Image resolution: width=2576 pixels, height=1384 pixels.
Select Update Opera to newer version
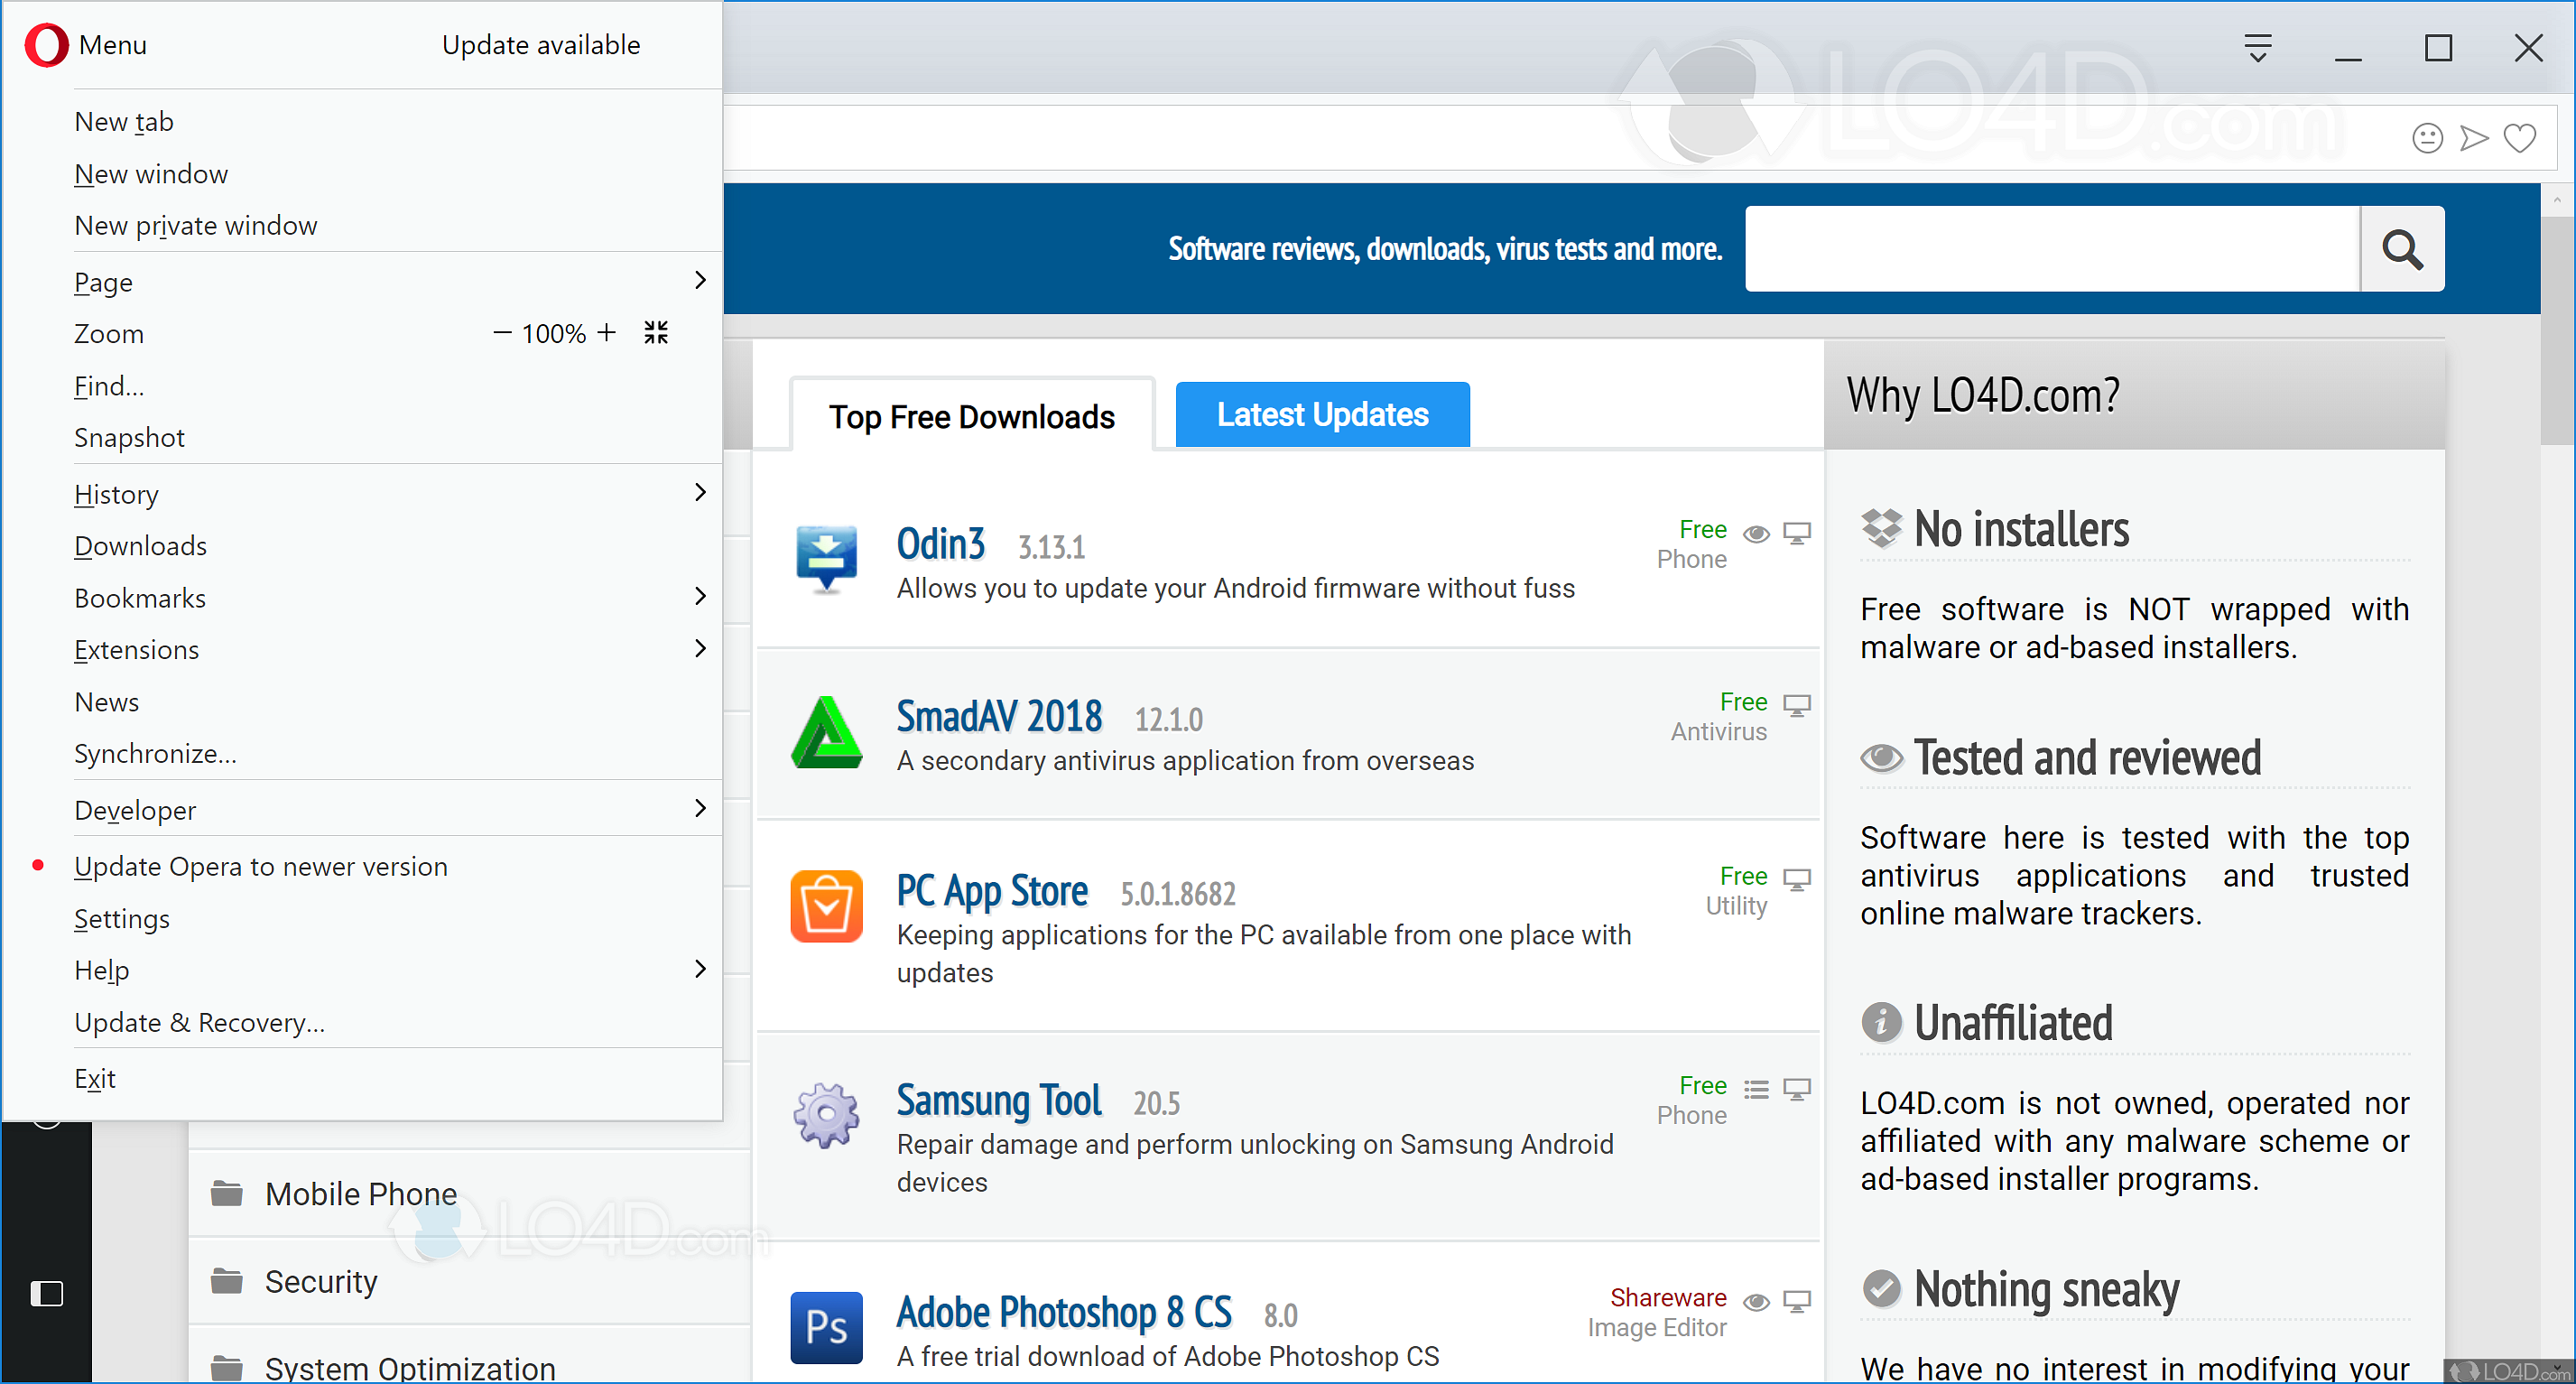tap(260, 866)
